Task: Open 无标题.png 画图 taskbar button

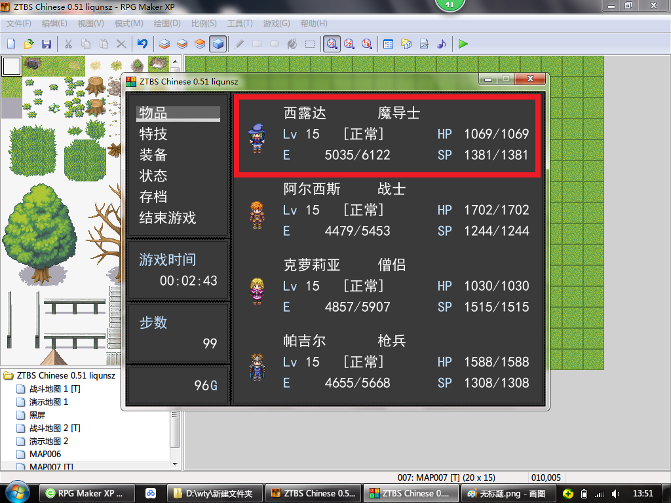Action: click(508, 493)
